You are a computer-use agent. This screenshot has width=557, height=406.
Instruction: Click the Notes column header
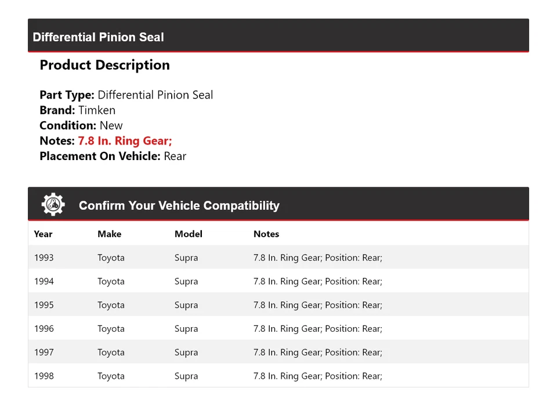pyautogui.click(x=266, y=234)
